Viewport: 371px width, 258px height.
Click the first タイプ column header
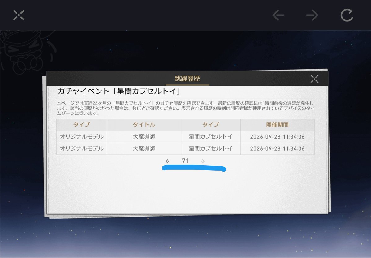pyautogui.click(x=82, y=125)
